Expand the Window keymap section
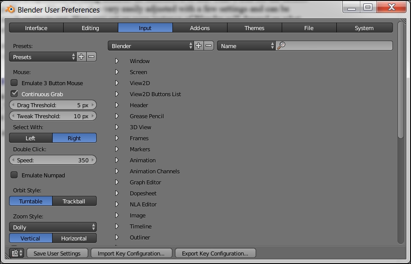The width and height of the screenshot is (411, 264). pyautogui.click(x=117, y=61)
